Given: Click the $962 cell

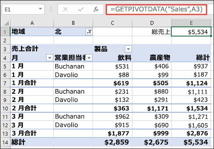Looking at the screenshot, I should [x=112, y=117].
